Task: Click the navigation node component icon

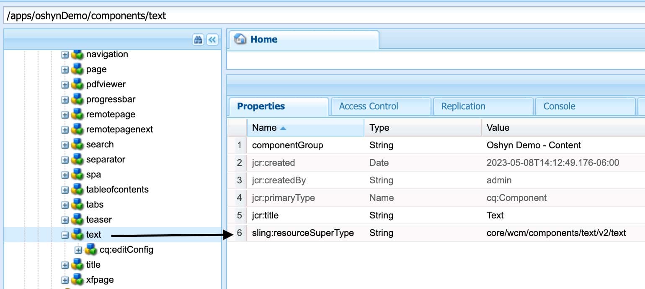Action: (77, 54)
